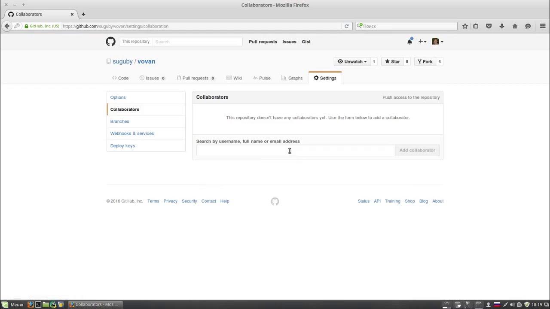Expand the Unwatch dropdown button
Viewport: 550px width, 309px height.
tap(352, 61)
